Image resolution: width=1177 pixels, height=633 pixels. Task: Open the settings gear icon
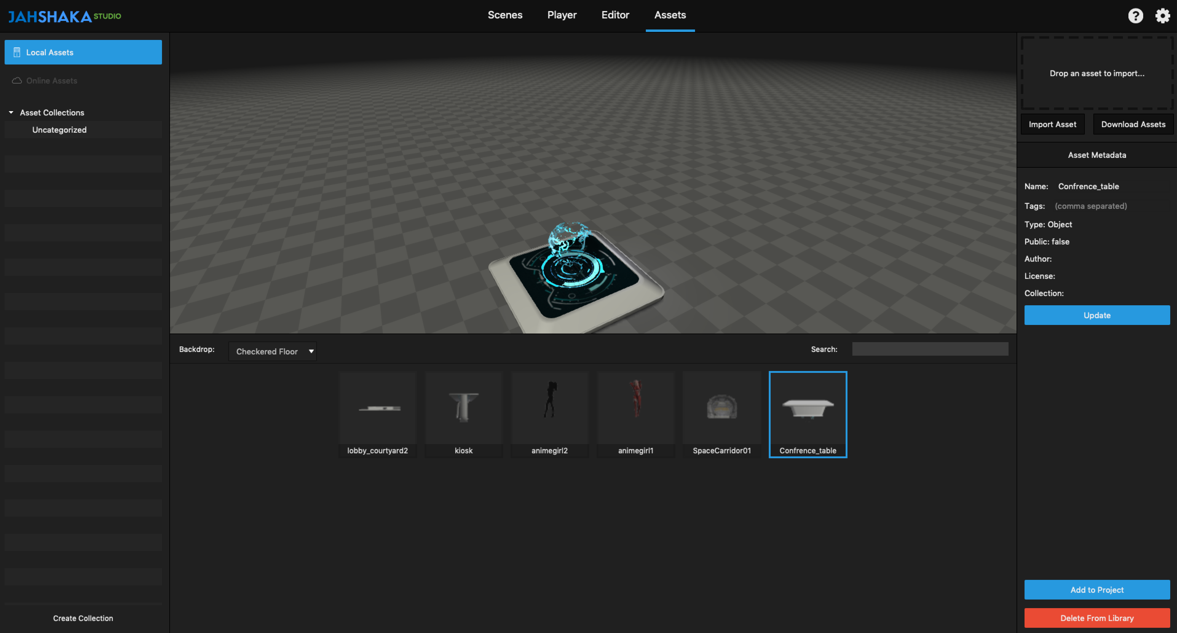click(x=1162, y=16)
